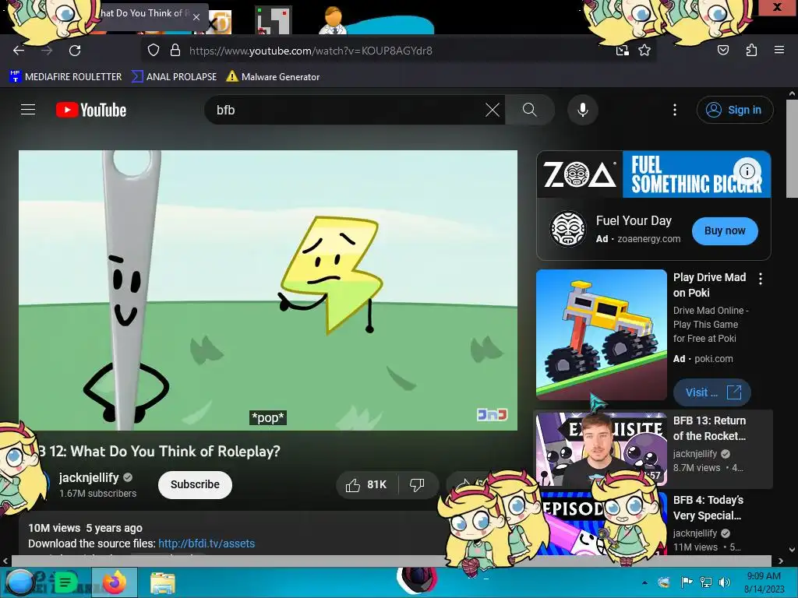Click the Windows Start orb
The image size is (798, 598).
coord(20,582)
